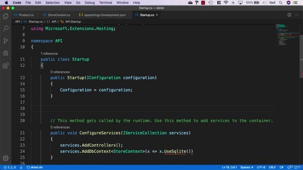Close the Startup.cs tab
The height and width of the screenshot is (170, 303).
[157, 15]
